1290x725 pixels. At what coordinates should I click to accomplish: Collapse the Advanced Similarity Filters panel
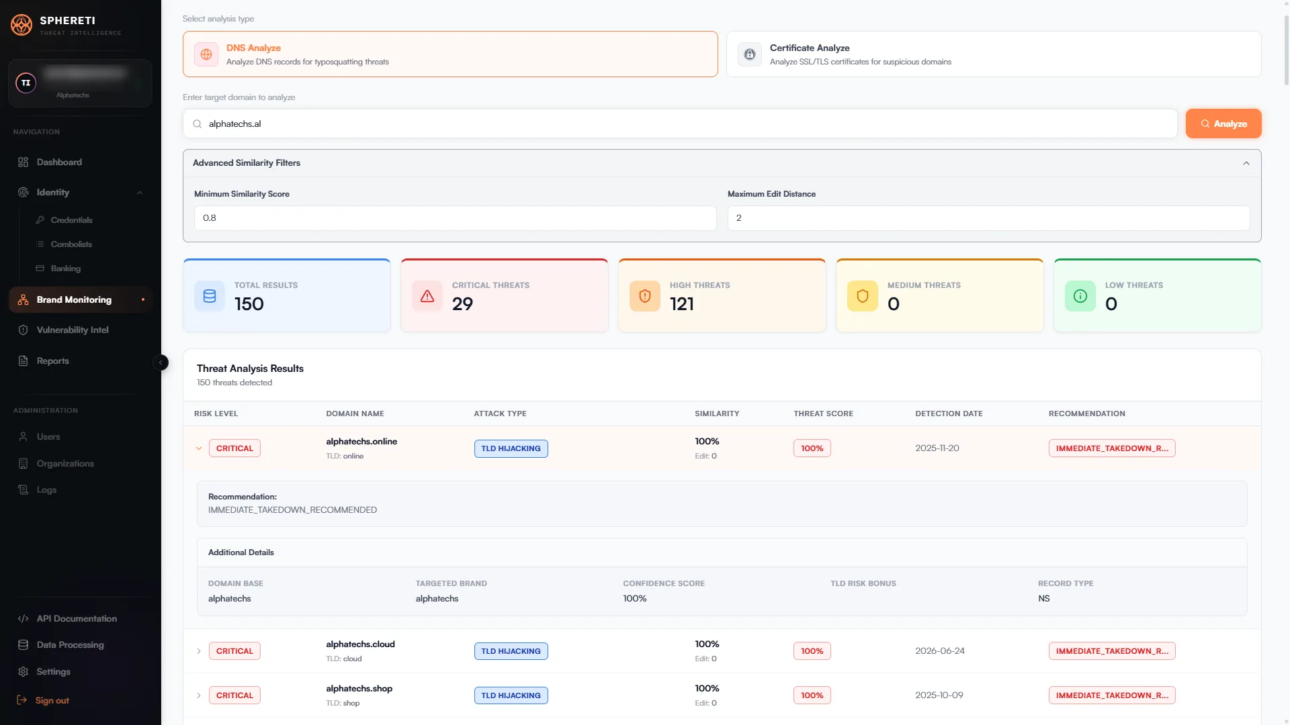(1246, 163)
